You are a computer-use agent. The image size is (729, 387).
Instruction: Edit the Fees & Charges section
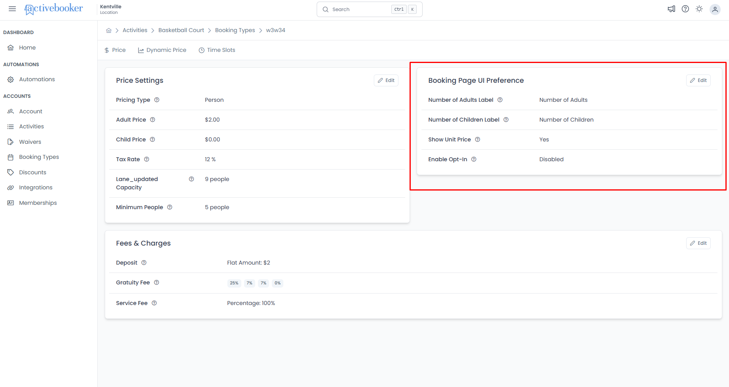pyautogui.click(x=698, y=243)
